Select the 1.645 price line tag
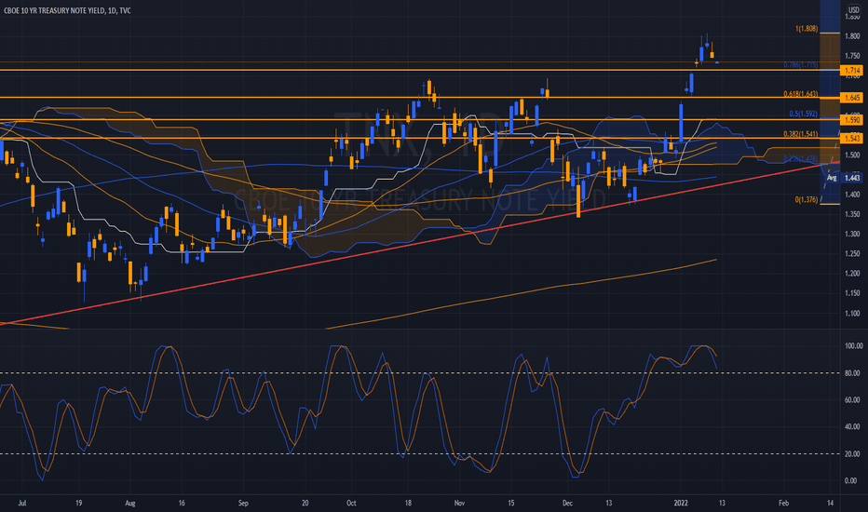Image resolution: width=868 pixels, height=512 pixels. tap(851, 98)
